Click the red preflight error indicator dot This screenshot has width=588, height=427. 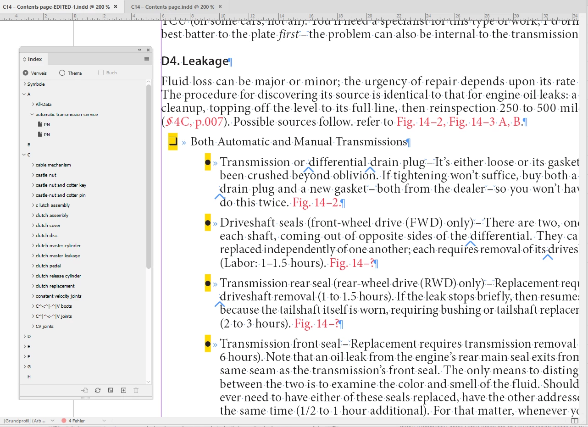(x=64, y=421)
